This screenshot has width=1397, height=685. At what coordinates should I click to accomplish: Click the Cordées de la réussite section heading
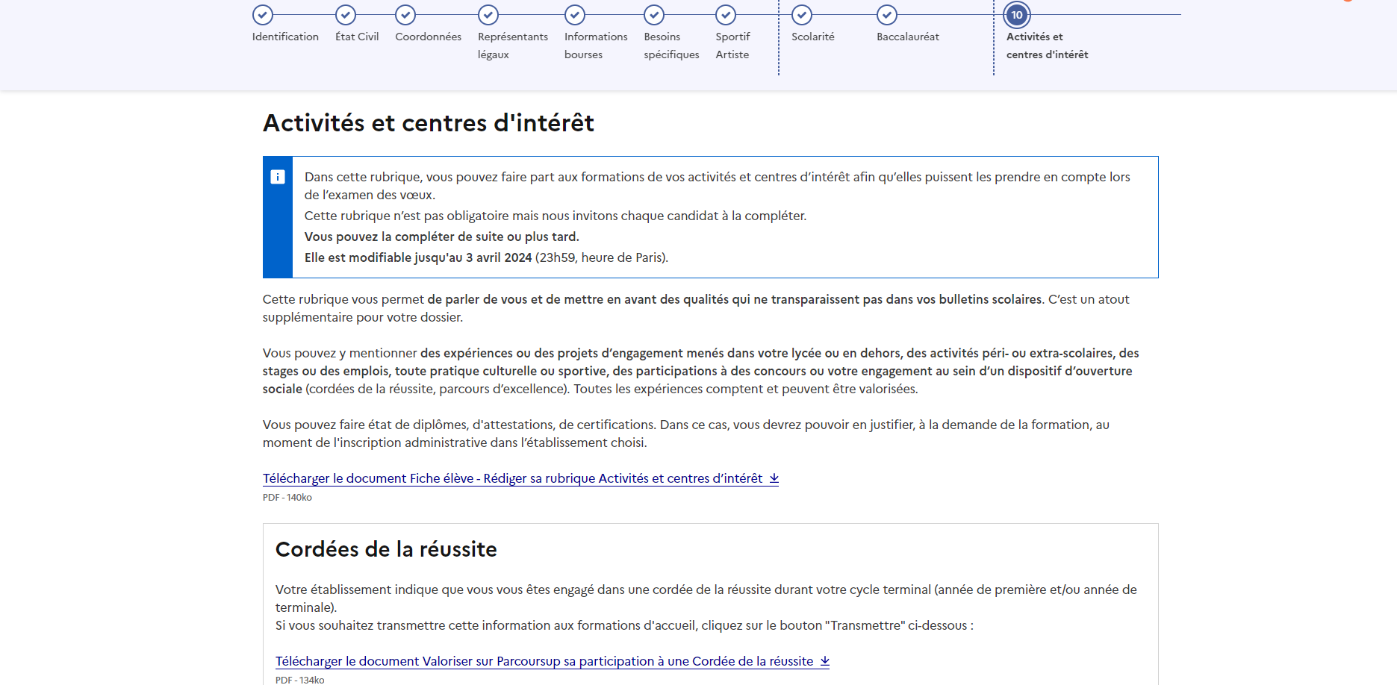(x=386, y=549)
